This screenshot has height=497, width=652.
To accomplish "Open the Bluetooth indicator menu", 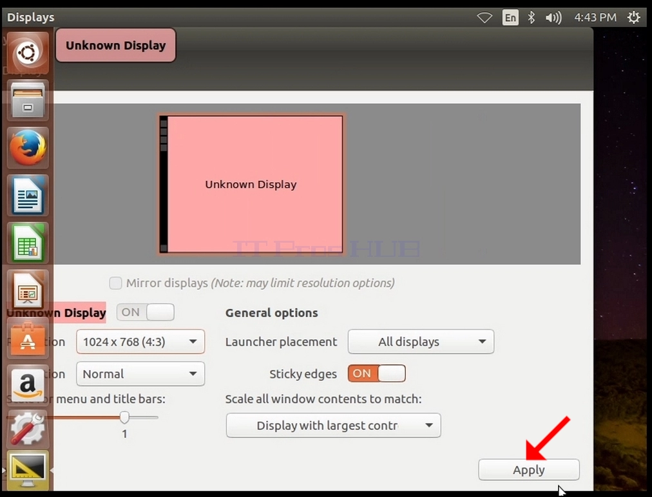I will (531, 17).
